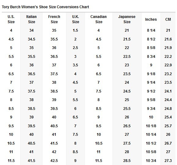Click Canadian size 10.5 cell
Viewport: 177px width, 165px height.
tap(99, 143)
